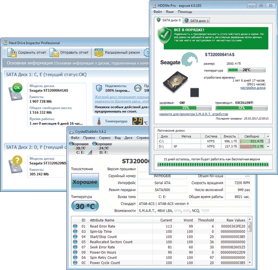Select the Good 34 °C D: F: disk in CrystalDiskInfo

(x=103, y=148)
